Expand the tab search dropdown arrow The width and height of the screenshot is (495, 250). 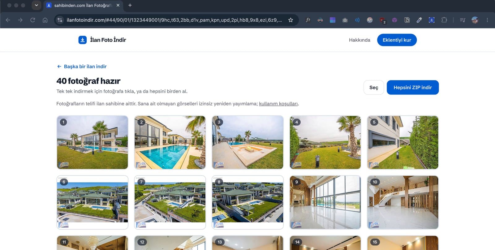point(37,5)
